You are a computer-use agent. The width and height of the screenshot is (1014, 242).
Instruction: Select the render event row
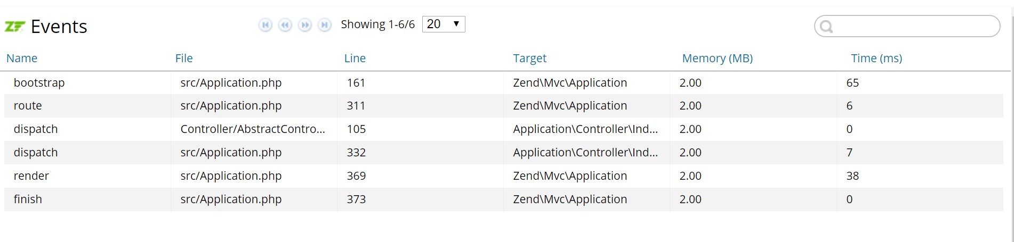point(504,176)
